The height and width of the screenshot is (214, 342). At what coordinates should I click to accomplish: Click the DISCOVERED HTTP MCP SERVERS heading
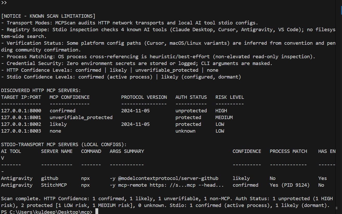[x=41, y=90]
